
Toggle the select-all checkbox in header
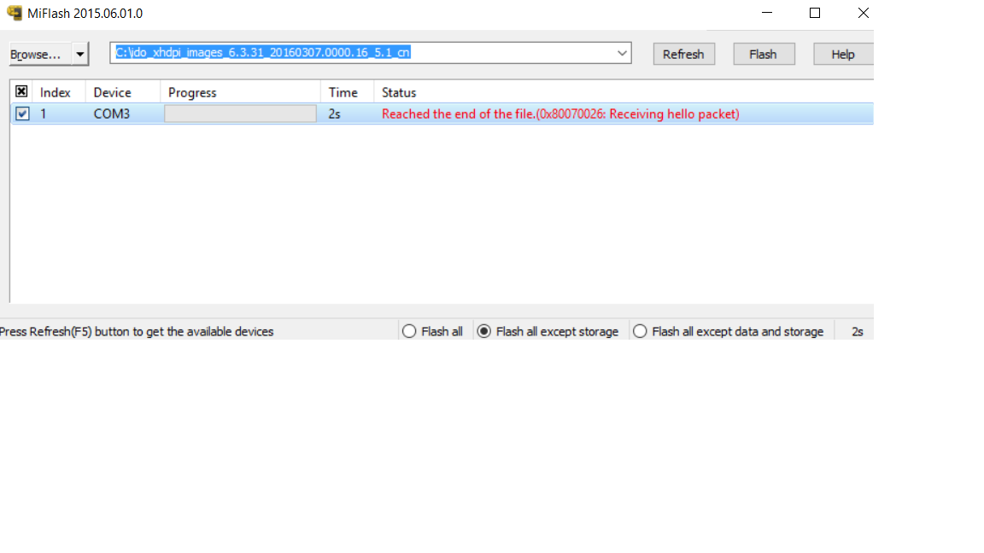click(21, 91)
